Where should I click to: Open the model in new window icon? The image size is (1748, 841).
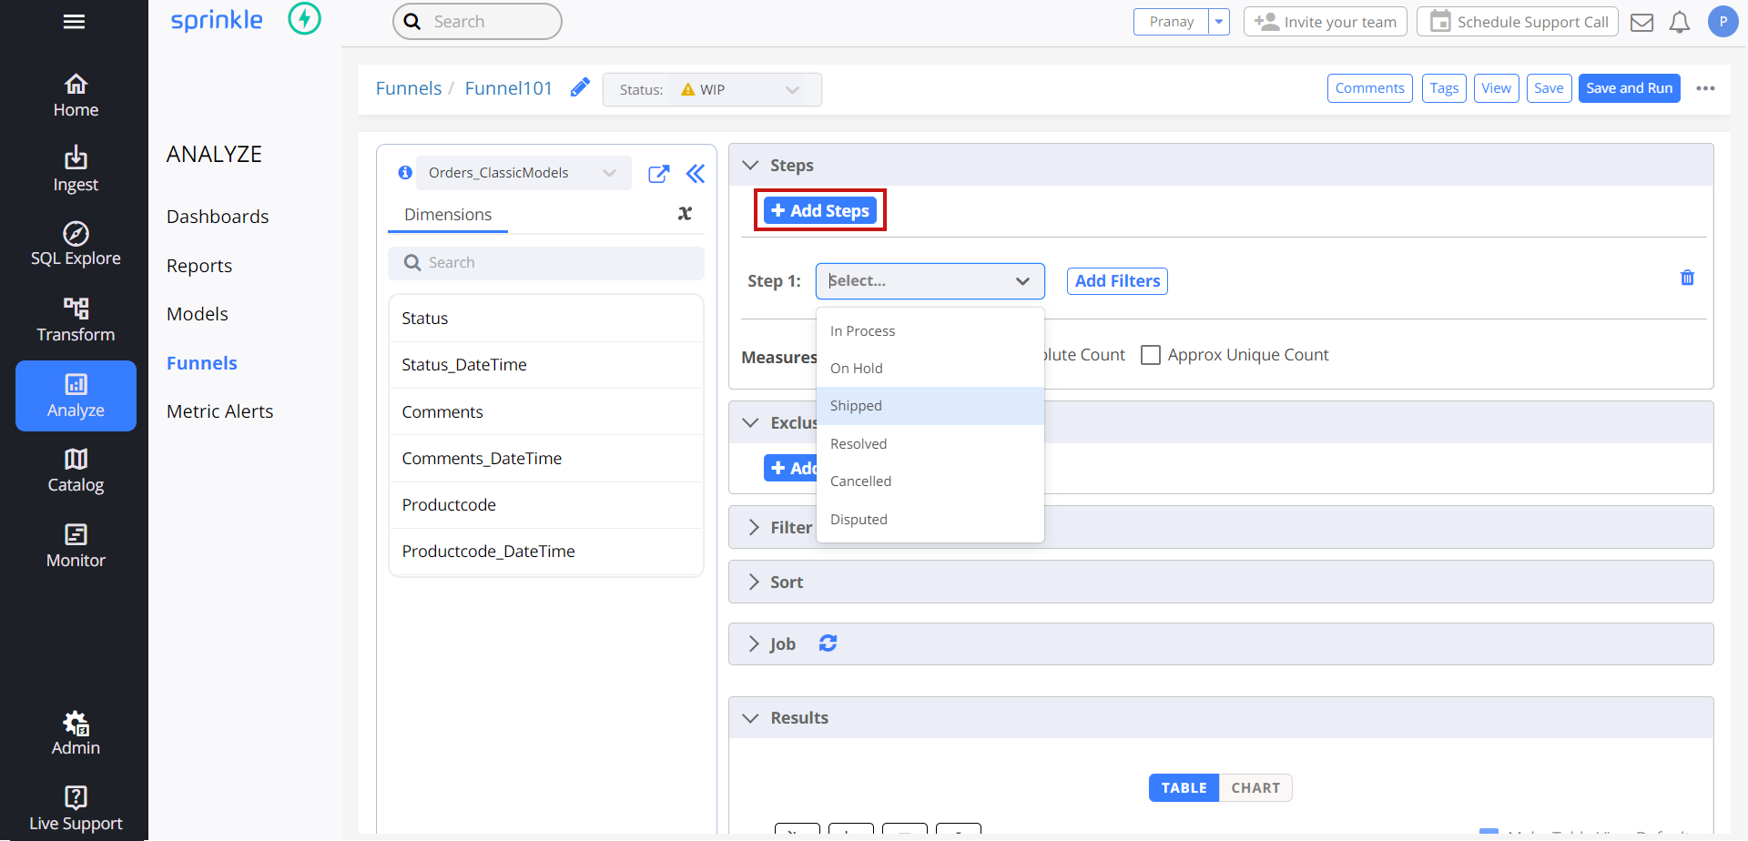pyautogui.click(x=659, y=174)
